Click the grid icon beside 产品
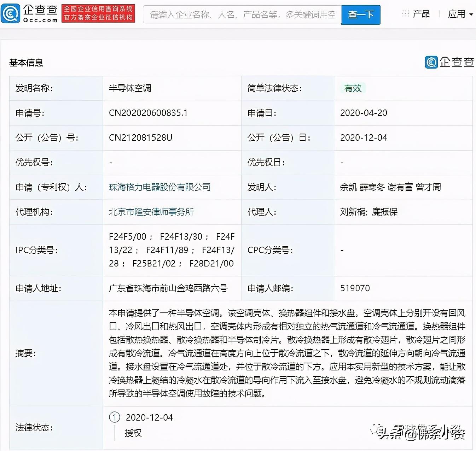The height and width of the screenshot is (451, 476). [x=405, y=14]
